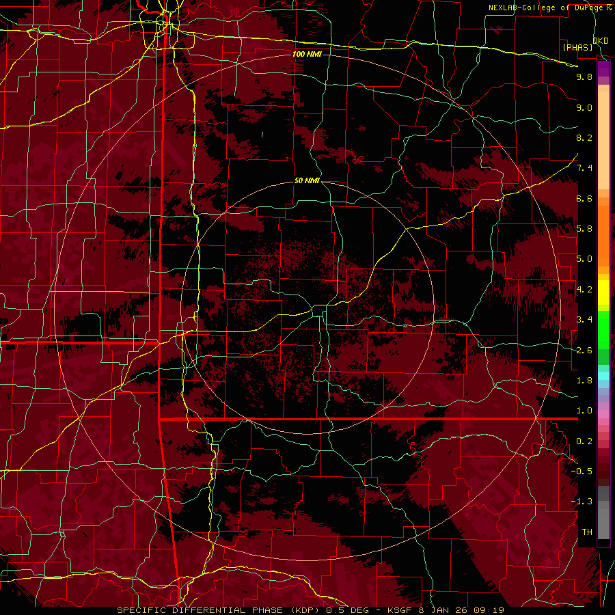Click the (KDP) text in the caption
This screenshot has height=615, width=615.
[x=303, y=610]
